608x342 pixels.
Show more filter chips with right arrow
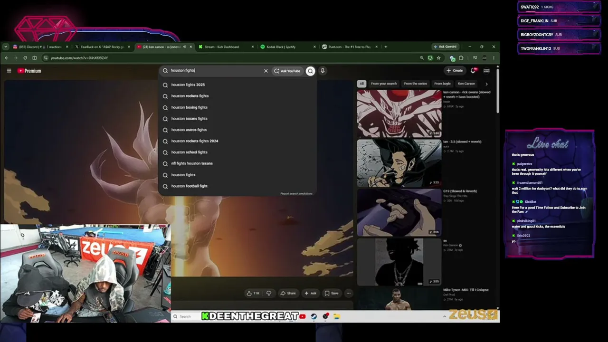(x=486, y=84)
